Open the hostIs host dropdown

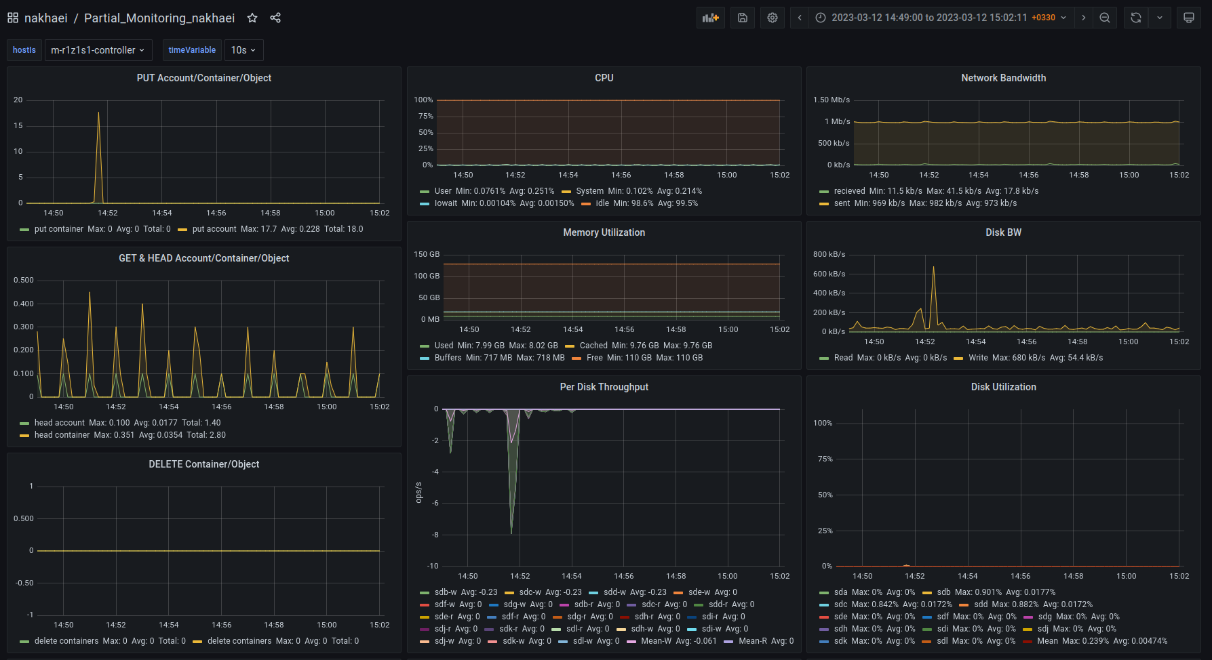[x=98, y=50]
